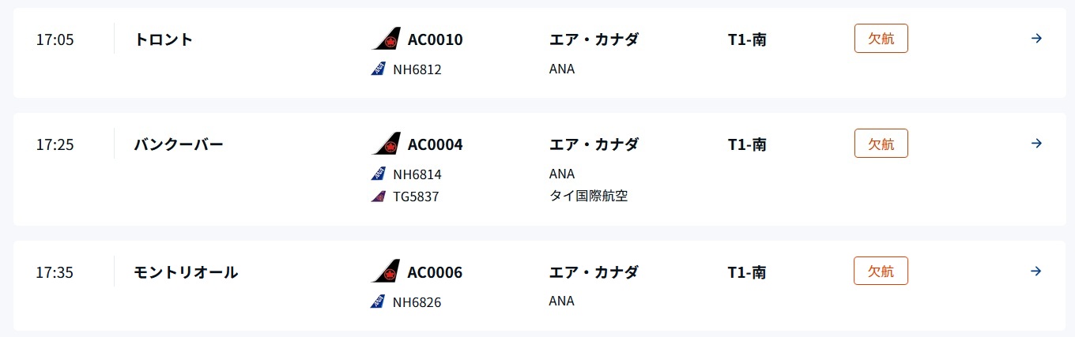The height and width of the screenshot is (337, 1075).
Task: Open details arrow for the バンクーバー flight
Action: pos(1037,143)
